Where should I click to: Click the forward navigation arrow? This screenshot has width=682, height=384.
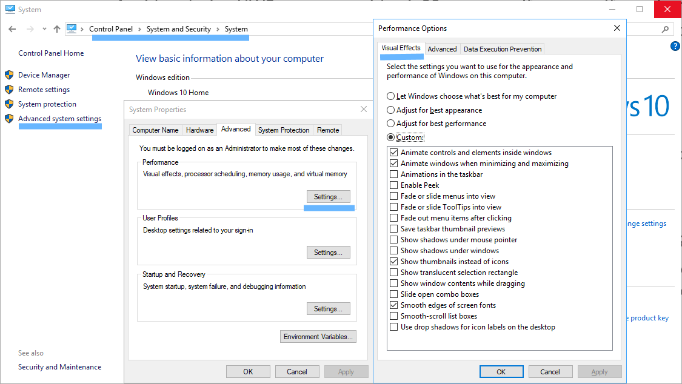pos(30,29)
